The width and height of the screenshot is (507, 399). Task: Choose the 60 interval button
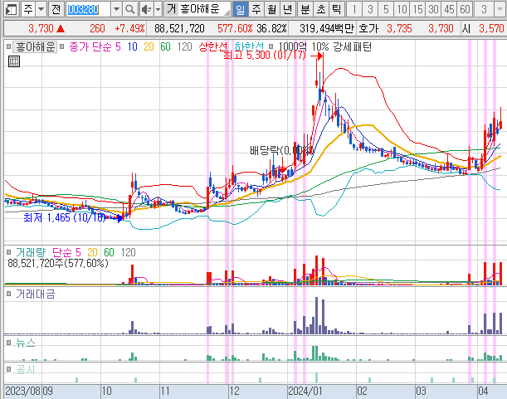(465, 9)
